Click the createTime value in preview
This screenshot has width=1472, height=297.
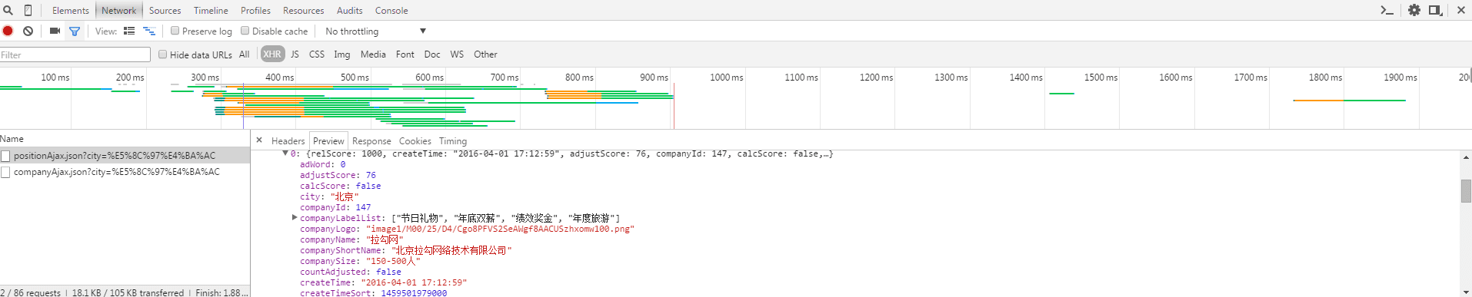414,282
